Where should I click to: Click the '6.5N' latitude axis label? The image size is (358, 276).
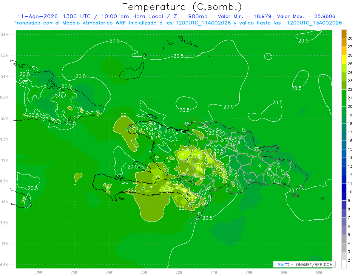point(4,265)
